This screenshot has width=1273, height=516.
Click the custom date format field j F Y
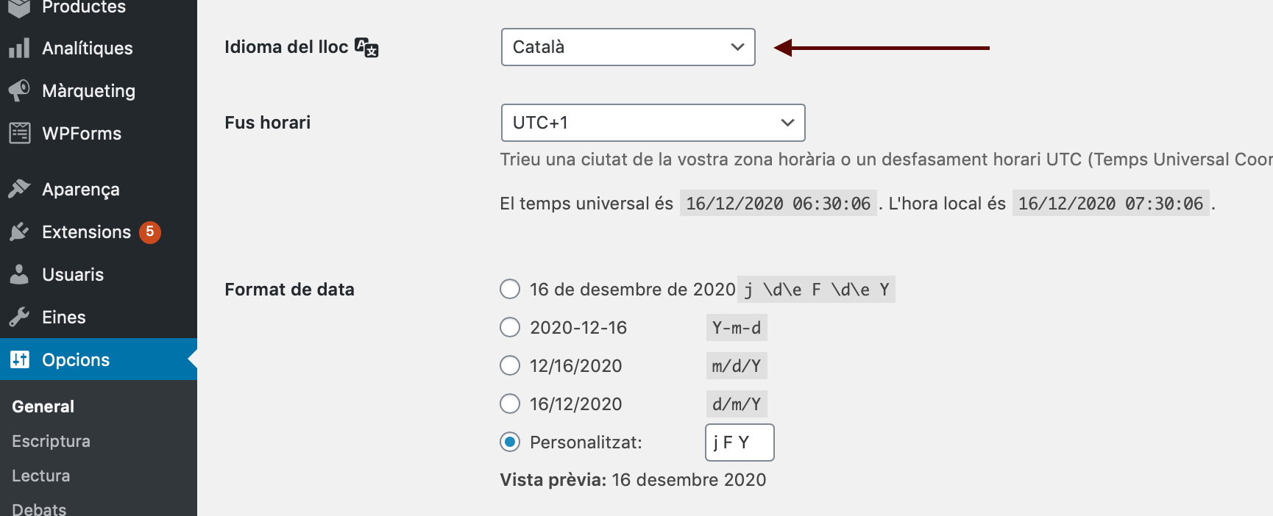740,442
